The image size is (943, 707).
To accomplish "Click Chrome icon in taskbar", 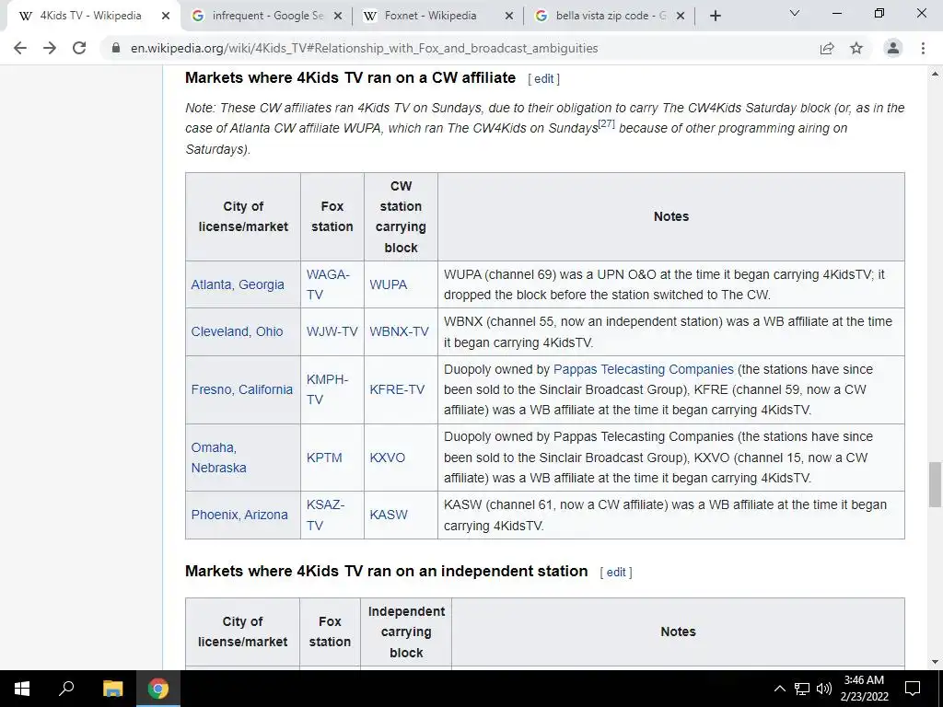I will click(158, 689).
